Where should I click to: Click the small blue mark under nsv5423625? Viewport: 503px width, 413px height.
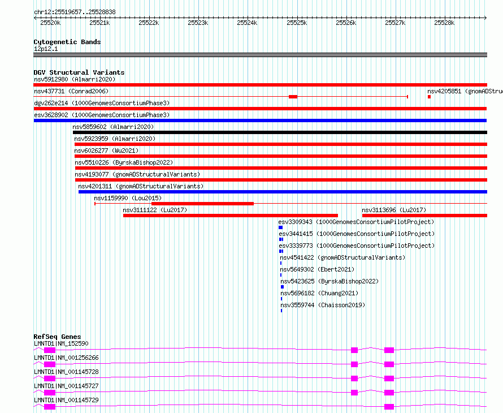point(282,287)
